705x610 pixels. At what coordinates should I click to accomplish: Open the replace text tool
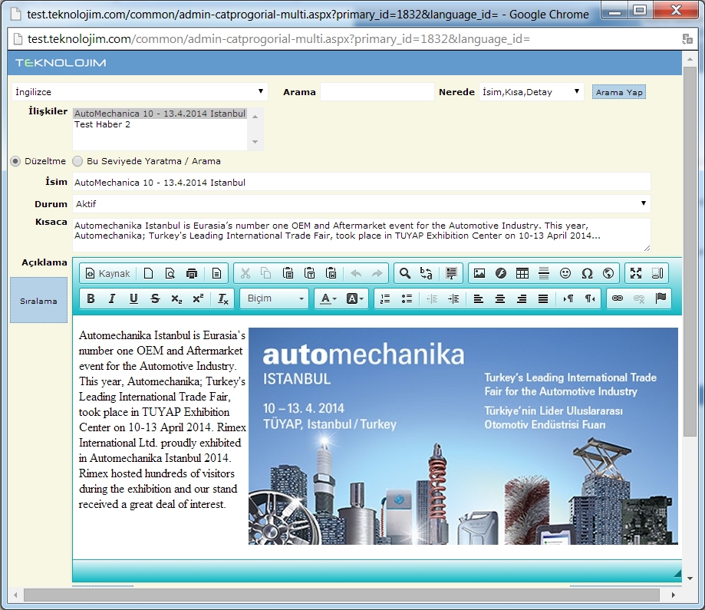coord(427,273)
